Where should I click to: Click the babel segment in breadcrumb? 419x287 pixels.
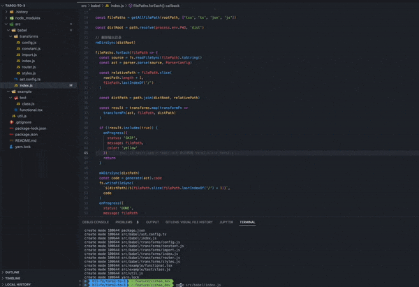tap(96, 6)
